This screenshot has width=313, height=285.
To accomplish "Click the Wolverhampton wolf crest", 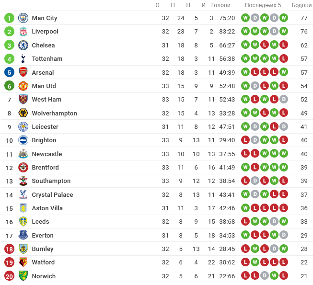I will click(23, 114).
